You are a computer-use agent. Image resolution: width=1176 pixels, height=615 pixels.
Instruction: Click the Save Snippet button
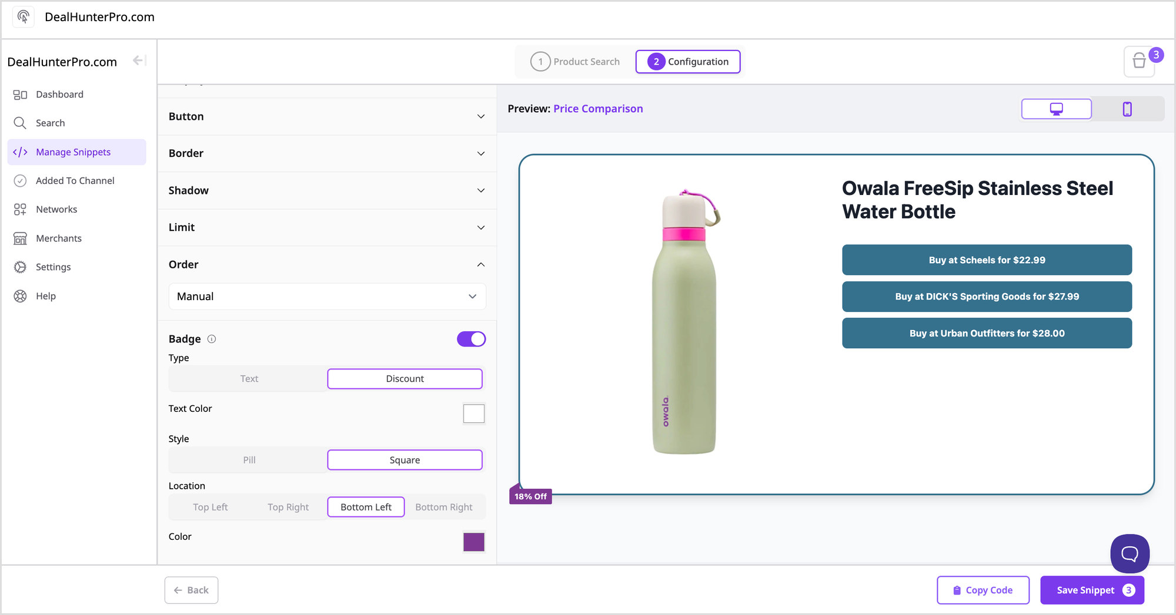[x=1092, y=590]
